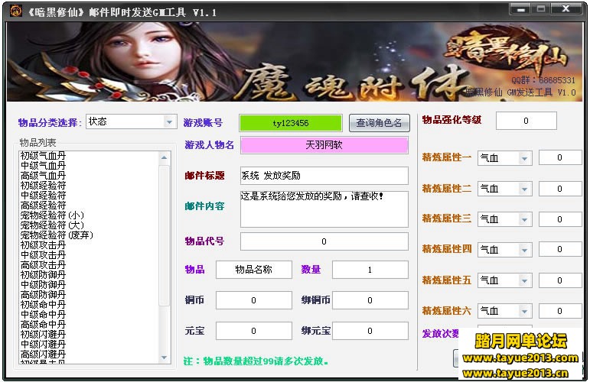The width and height of the screenshot is (590, 382).
Task: Click the 邮件内容 text area
Action: [324, 209]
